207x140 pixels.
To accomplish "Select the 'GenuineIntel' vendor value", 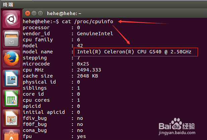I will click(95, 34).
